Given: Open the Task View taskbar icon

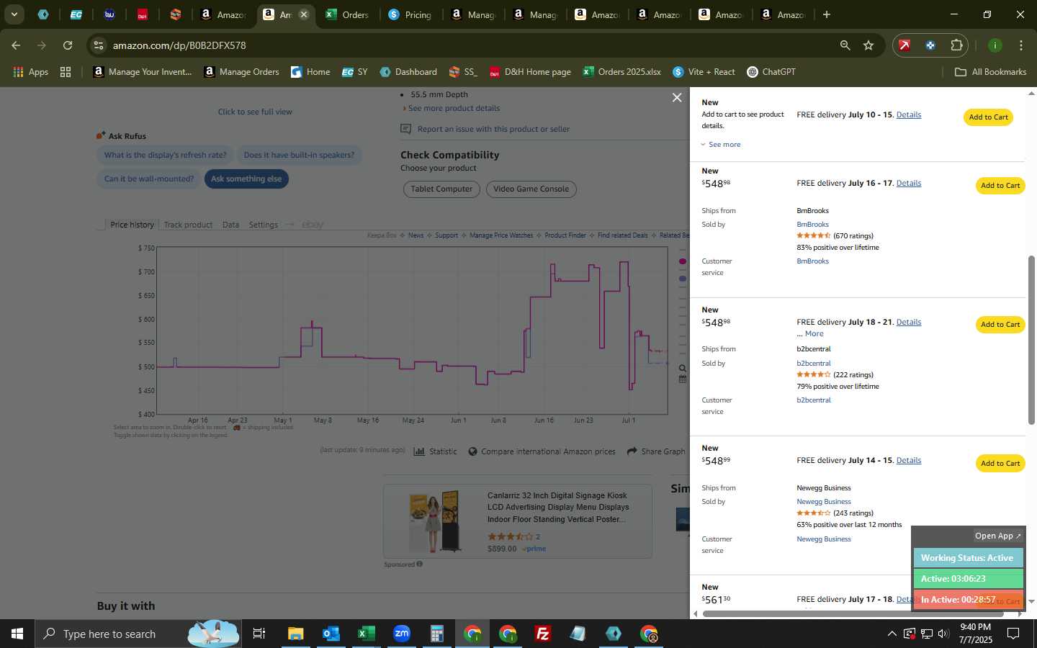Looking at the screenshot, I should coord(259,634).
